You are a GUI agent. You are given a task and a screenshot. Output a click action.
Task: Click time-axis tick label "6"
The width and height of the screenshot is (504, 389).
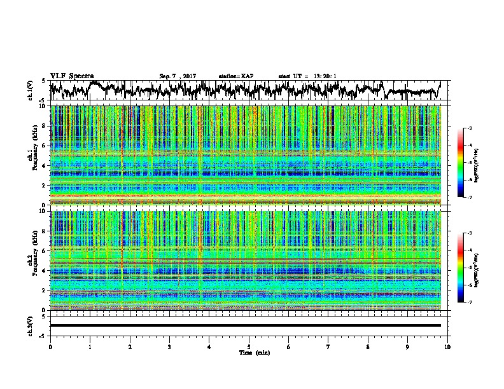tap(289, 347)
